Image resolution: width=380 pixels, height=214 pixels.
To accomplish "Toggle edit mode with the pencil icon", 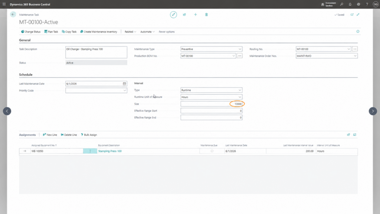I will [173, 14].
